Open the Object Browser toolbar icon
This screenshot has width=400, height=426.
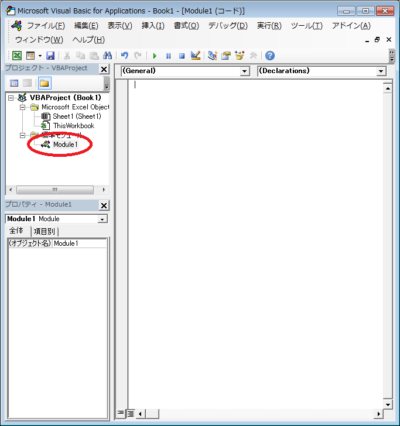point(240,56)
